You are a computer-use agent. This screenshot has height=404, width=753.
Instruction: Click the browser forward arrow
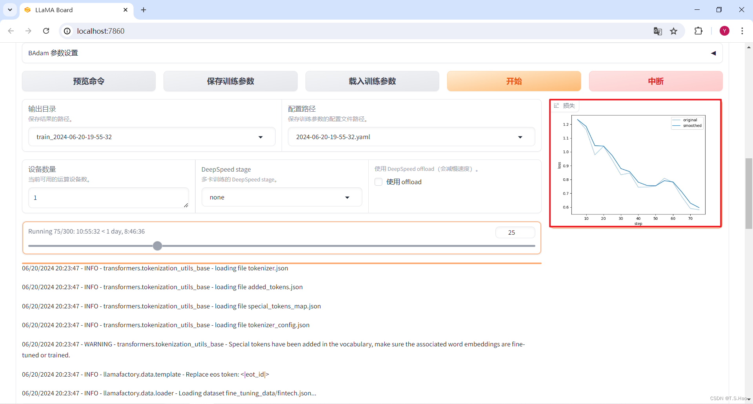click(28, 31)
